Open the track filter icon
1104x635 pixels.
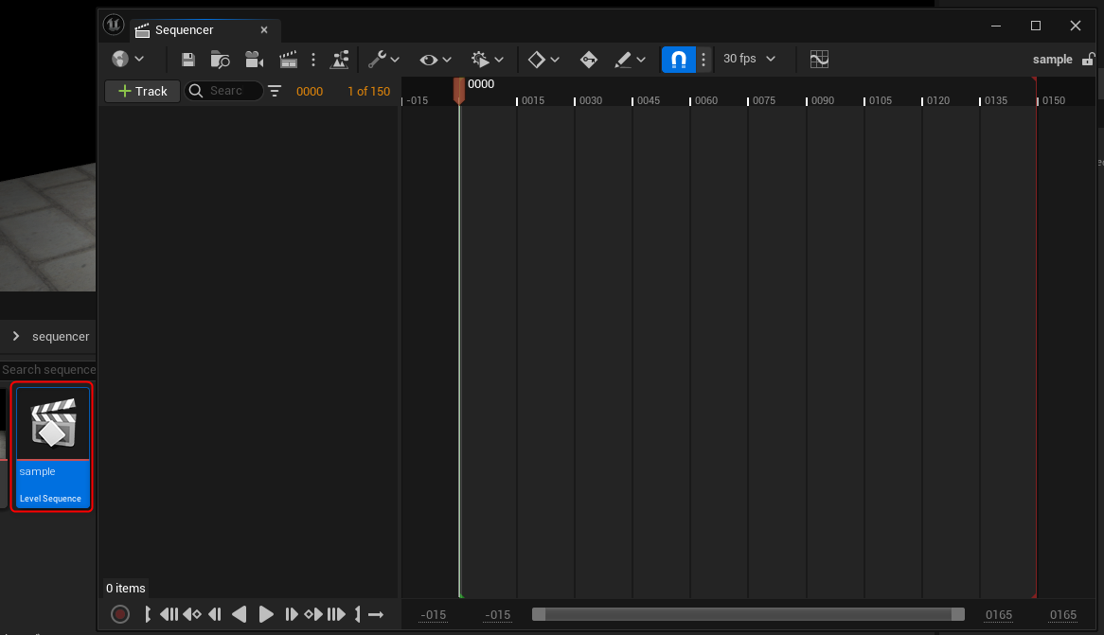tap(275, 92)
